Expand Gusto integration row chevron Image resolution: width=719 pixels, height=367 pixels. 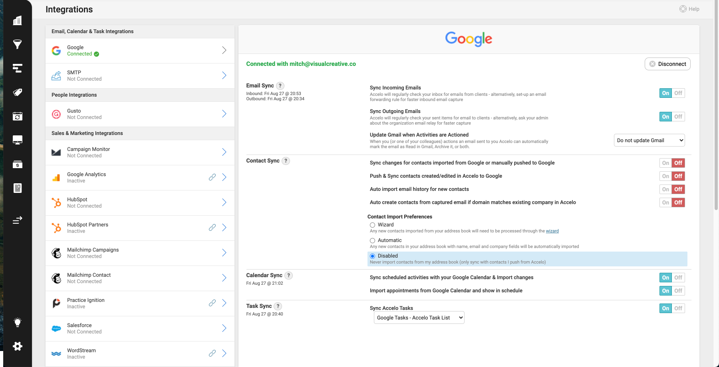coord(224,114)
